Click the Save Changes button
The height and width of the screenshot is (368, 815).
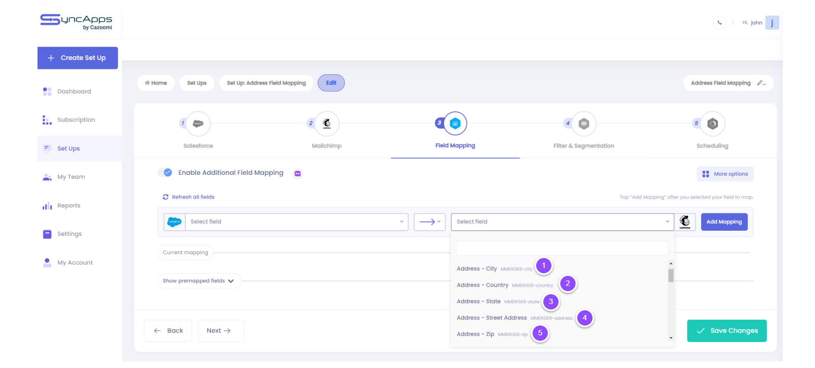click(x=727, y=331)
